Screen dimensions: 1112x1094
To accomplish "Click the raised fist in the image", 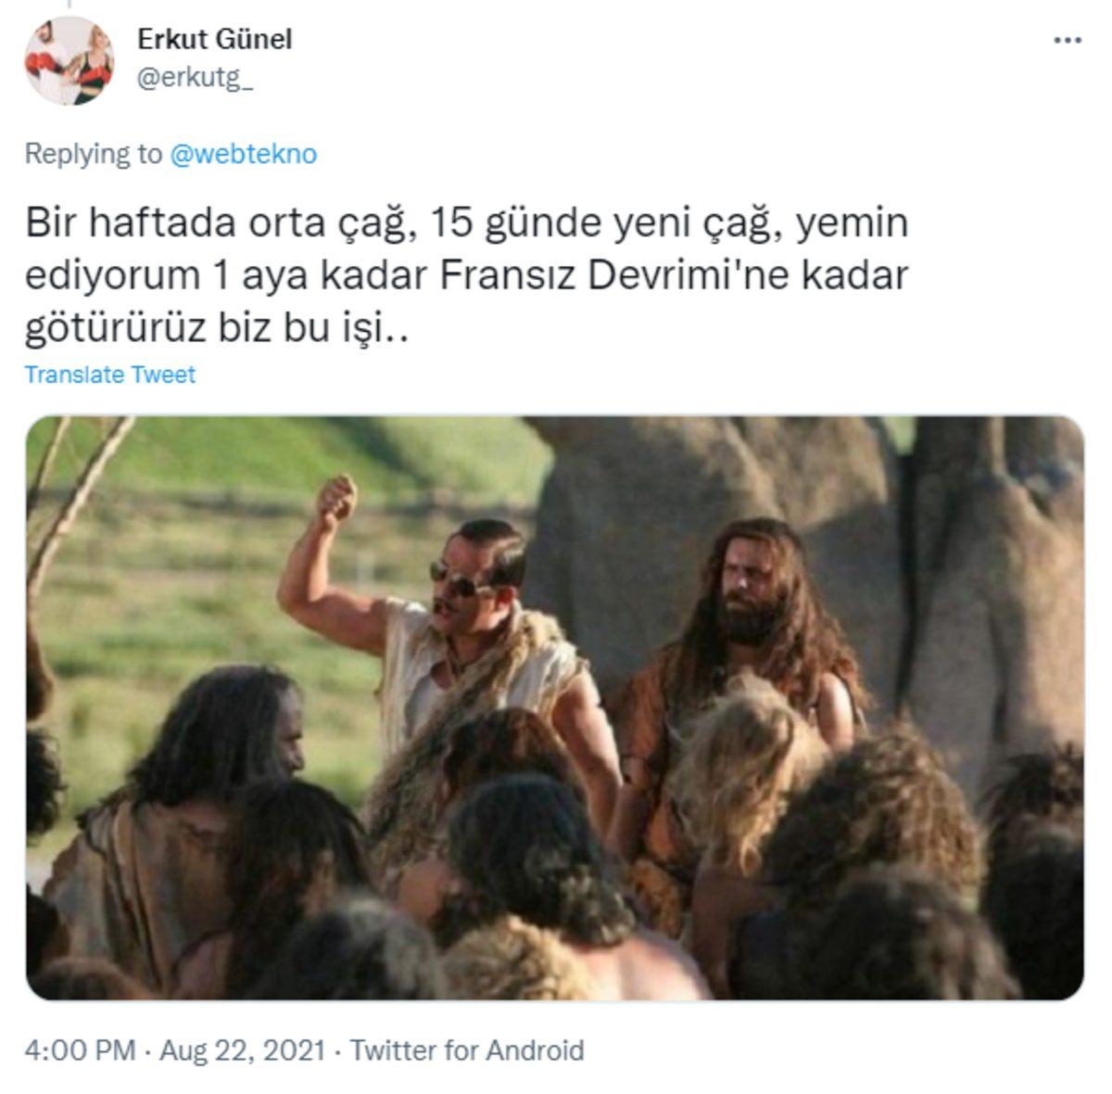I will (x=335, y=498).
